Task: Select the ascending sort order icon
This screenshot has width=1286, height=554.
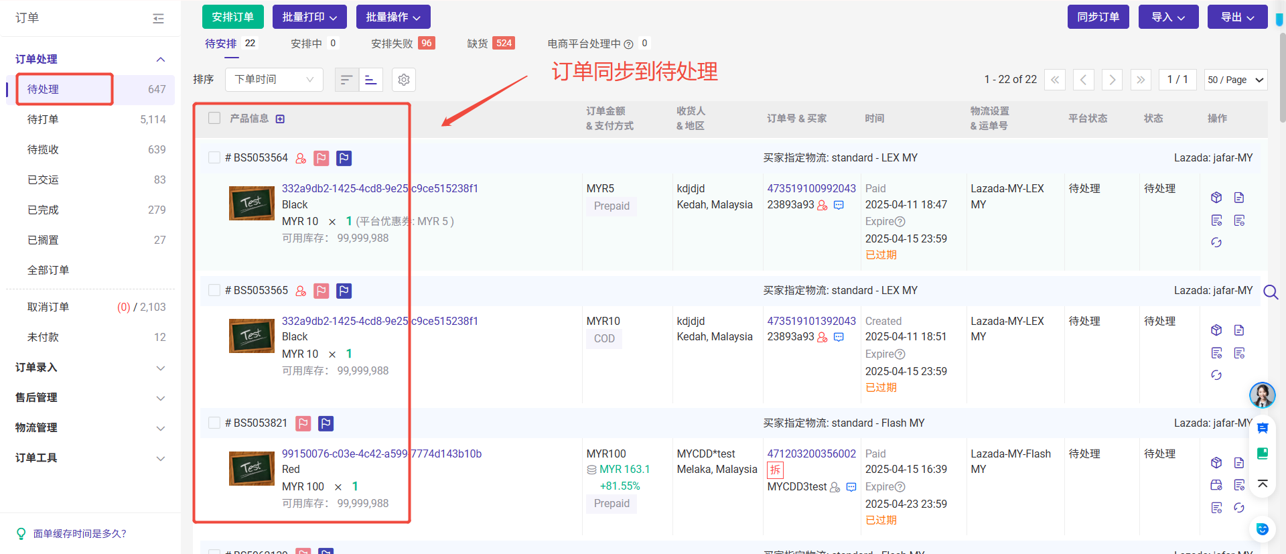Action: 370,80
